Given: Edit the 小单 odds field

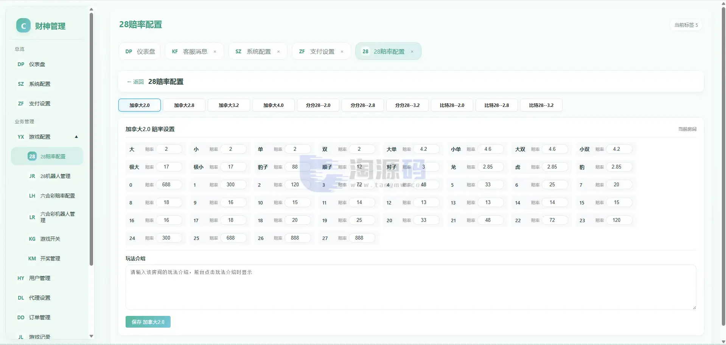Looking at the screenshot, I should 491,149.
